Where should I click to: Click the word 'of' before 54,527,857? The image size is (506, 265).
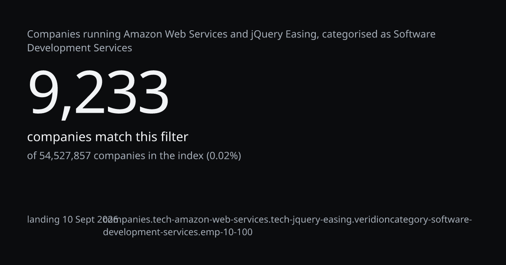pos(32,156)
